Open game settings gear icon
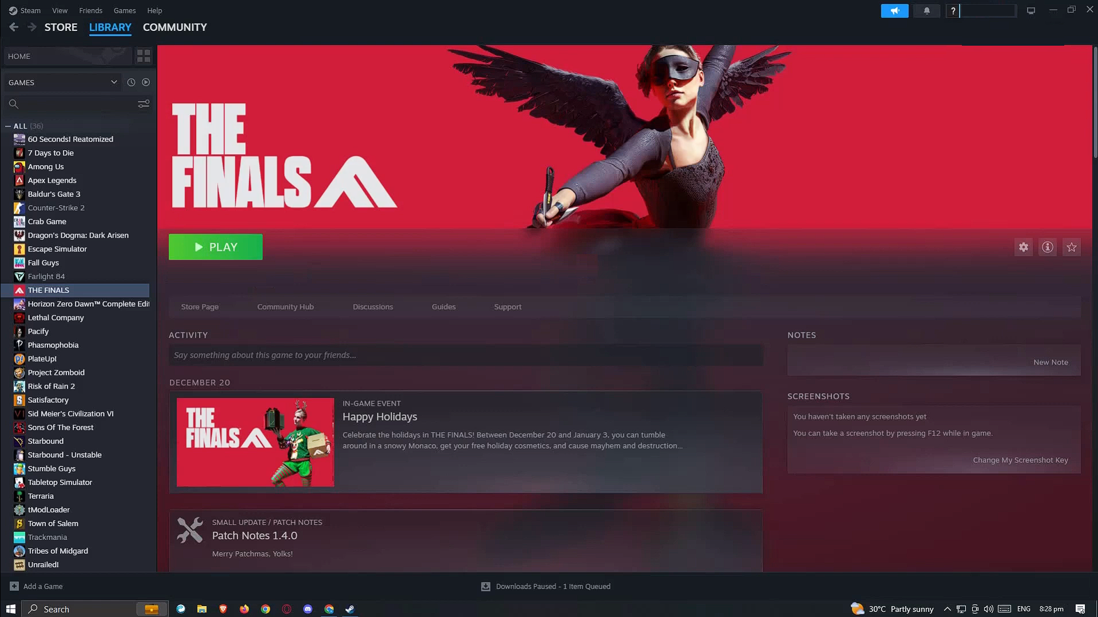Screen dimensions: 1098x617 (1023, 247)
